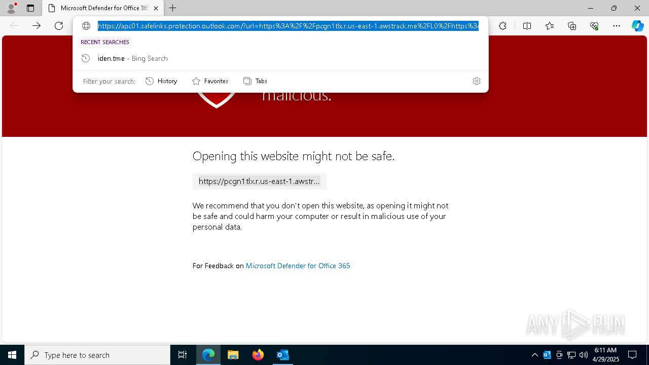The height and width of the screenshot is (365, 649).
Task: Click the taskbar search box
Action: pyautogui.click(x=97, y=355)
